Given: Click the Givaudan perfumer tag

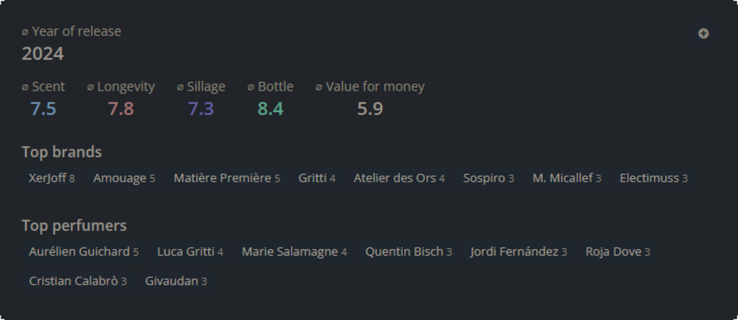Looking at the screenshot, I should [176, 281].
